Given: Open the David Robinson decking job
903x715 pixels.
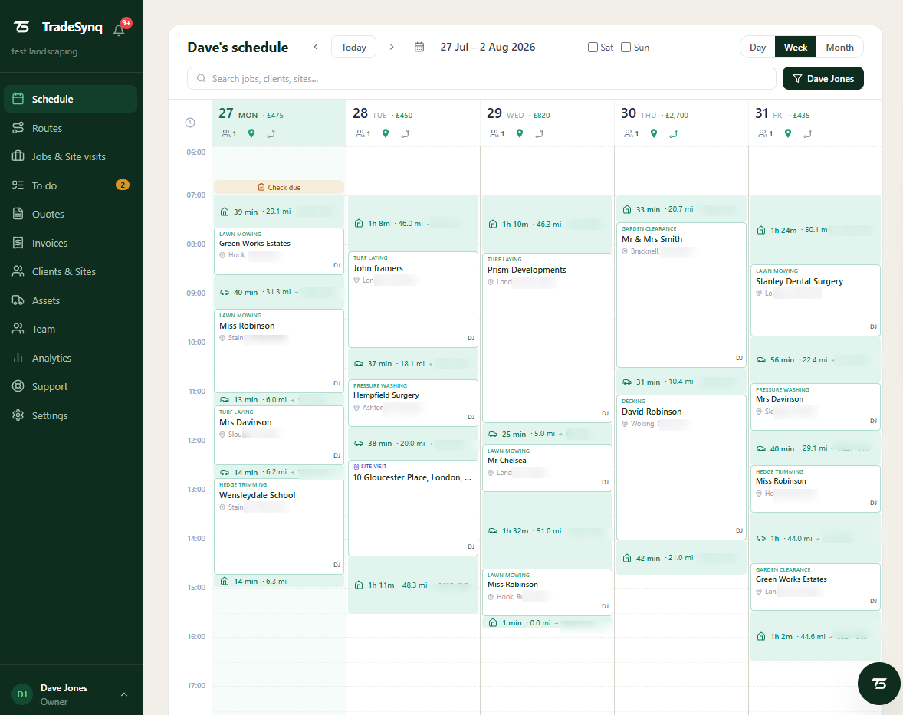Looking at the screenshot, I should click(x=681, y=467).
